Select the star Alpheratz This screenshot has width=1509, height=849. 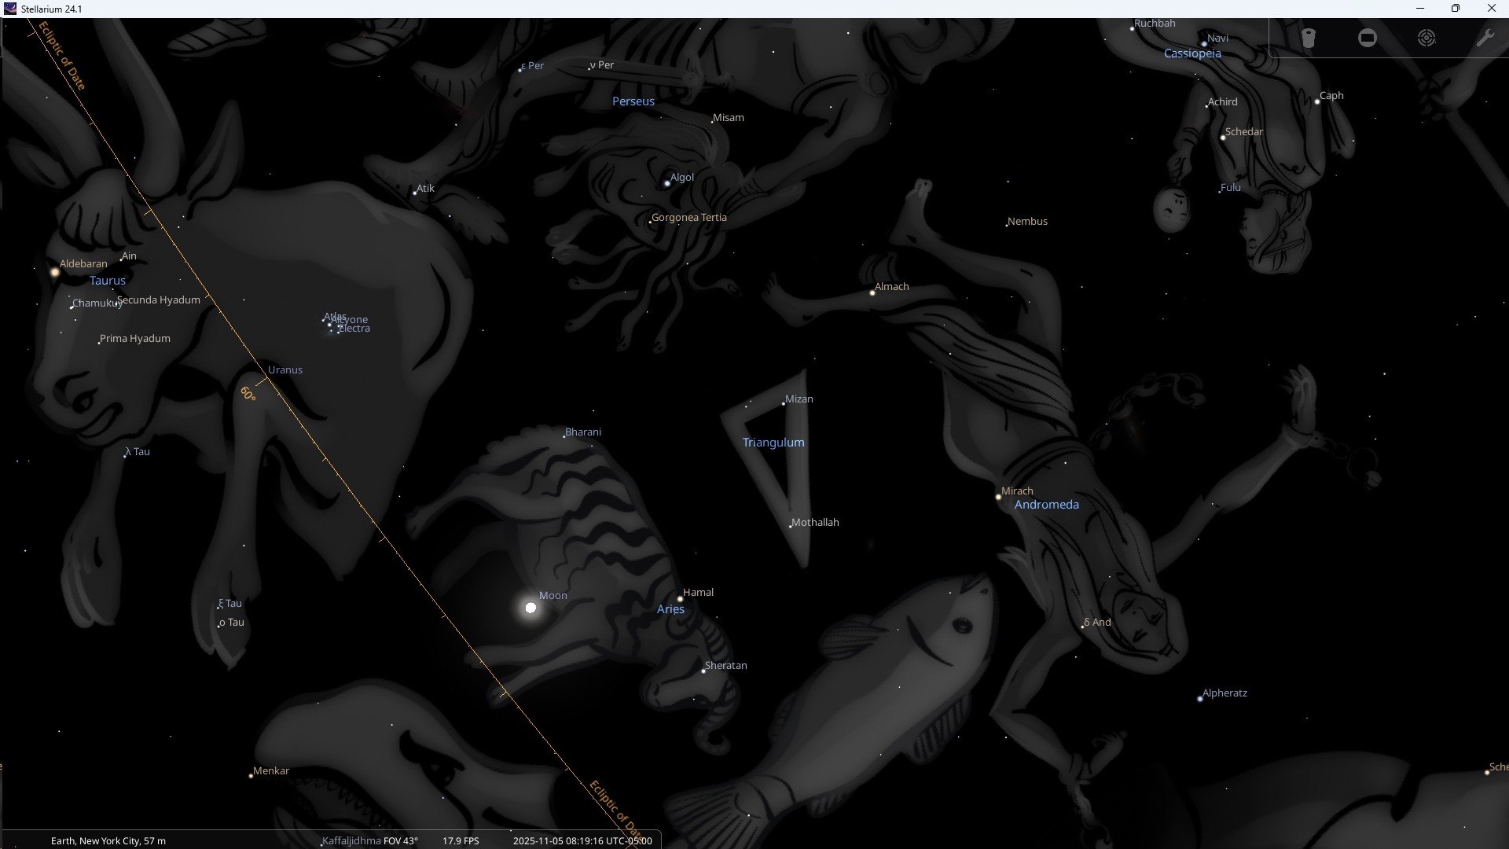click(1200, 699)
